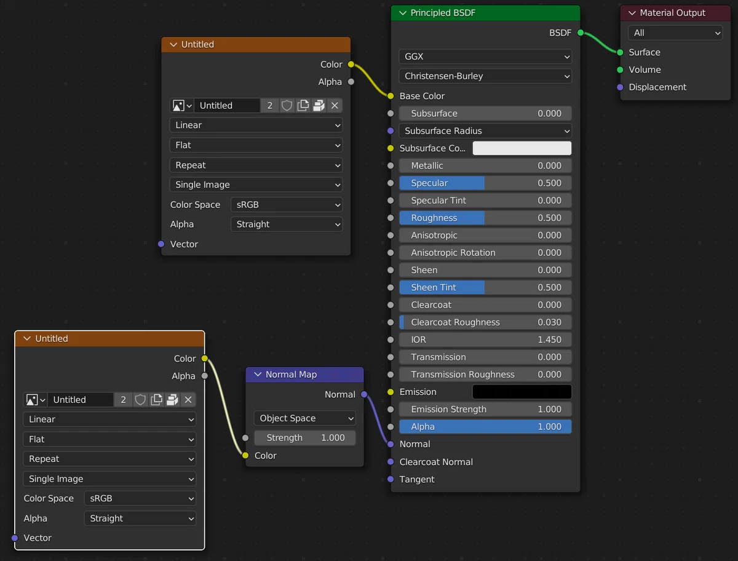Click Material Output Volume socket
The image size is (738, 561).
tap(621, 70)
